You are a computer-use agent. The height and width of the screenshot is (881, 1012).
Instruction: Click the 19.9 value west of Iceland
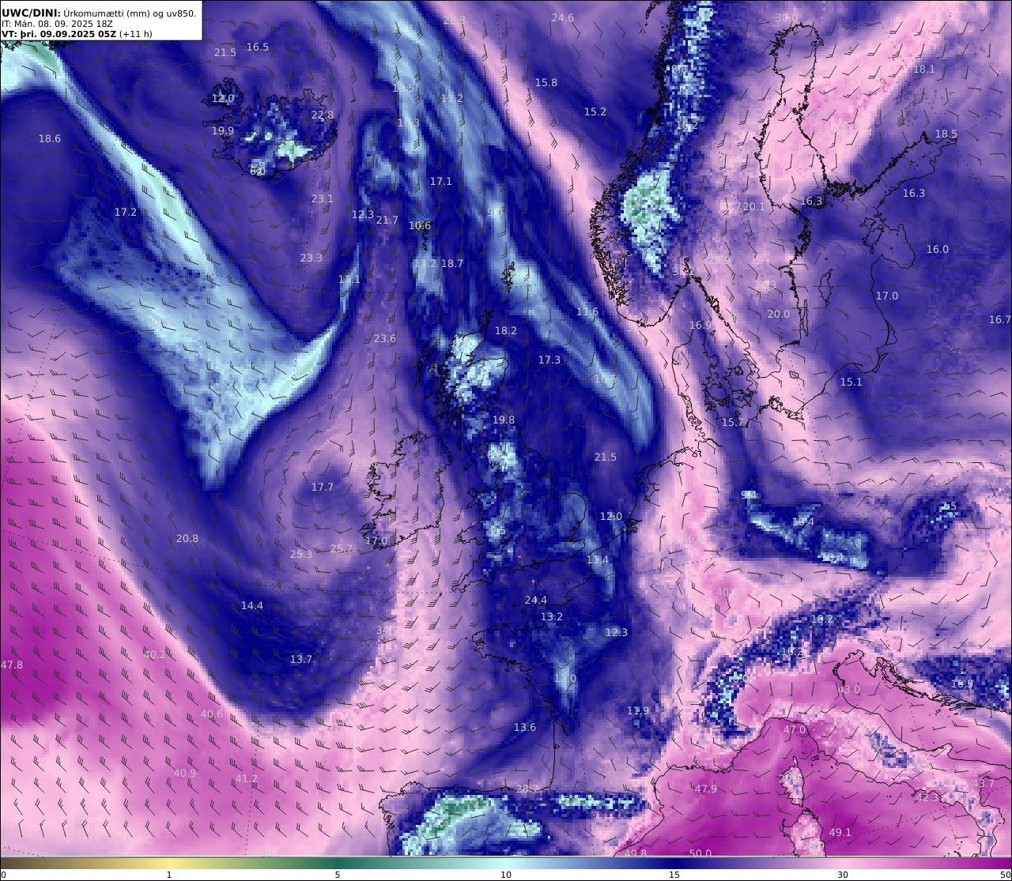(x=223, y=130)
